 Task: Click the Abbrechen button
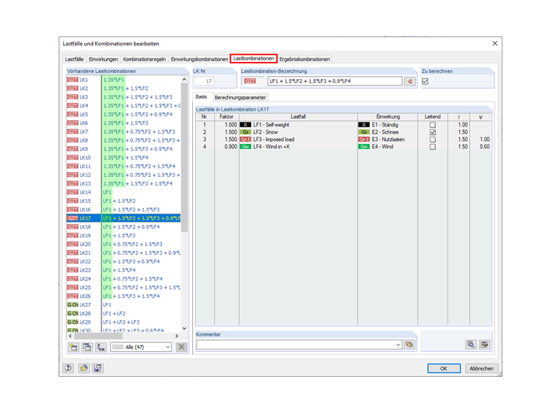[482, 368]
